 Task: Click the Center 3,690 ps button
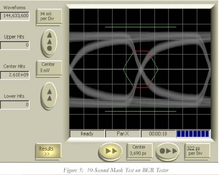[x=140, y=151]
